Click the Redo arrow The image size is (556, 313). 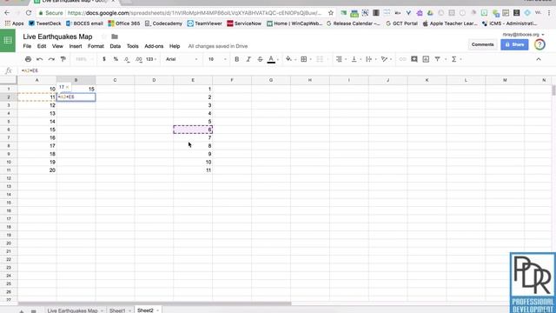tap(51, 59)
